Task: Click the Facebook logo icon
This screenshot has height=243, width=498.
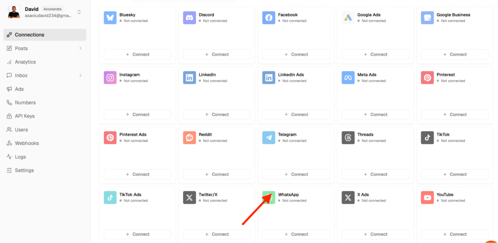Action: pos(269,18)
